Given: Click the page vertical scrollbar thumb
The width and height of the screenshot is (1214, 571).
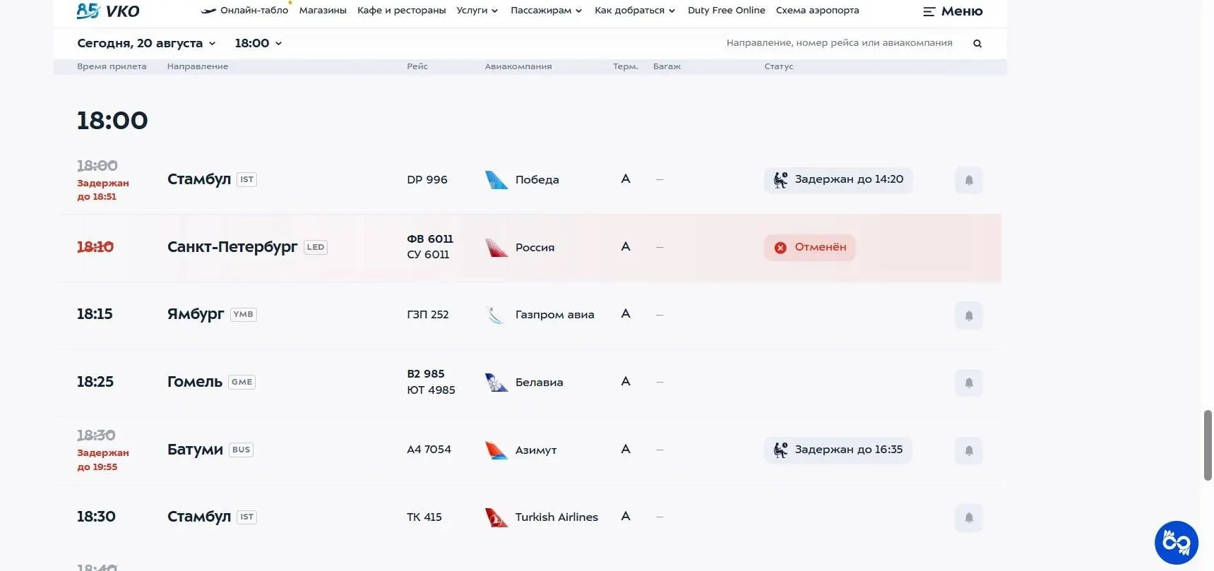Looking at the screenshot, I should coord(1208,445).
